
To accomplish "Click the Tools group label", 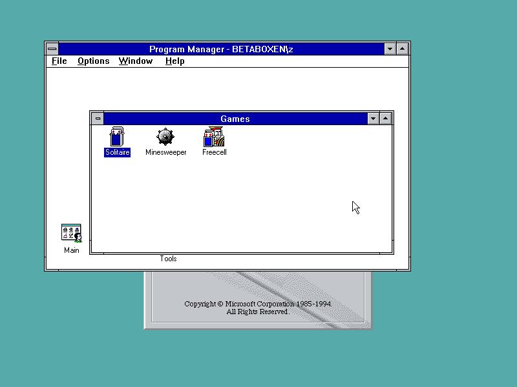I will pos(168,259).
